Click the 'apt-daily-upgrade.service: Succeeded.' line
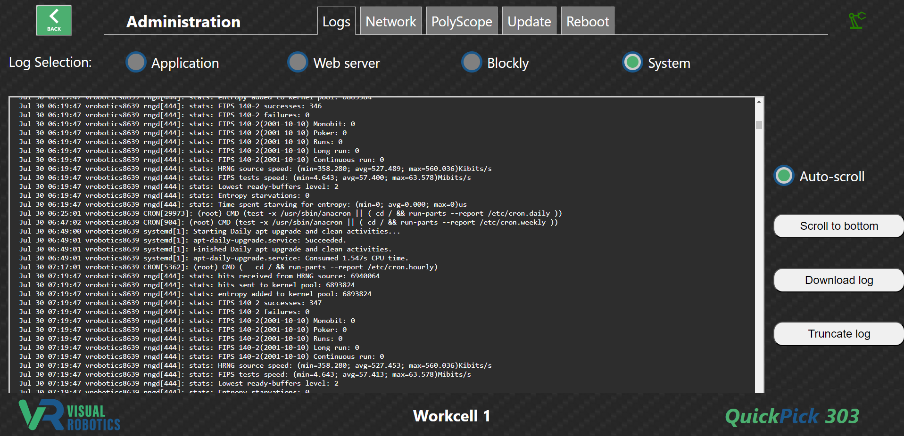 [x=182, y=240]
